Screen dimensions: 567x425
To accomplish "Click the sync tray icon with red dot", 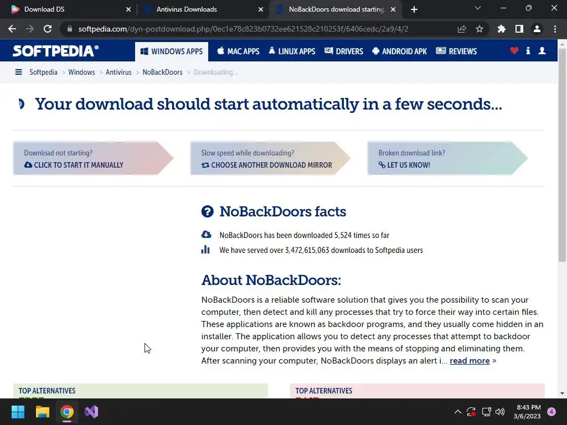I will tap(471, 412).
